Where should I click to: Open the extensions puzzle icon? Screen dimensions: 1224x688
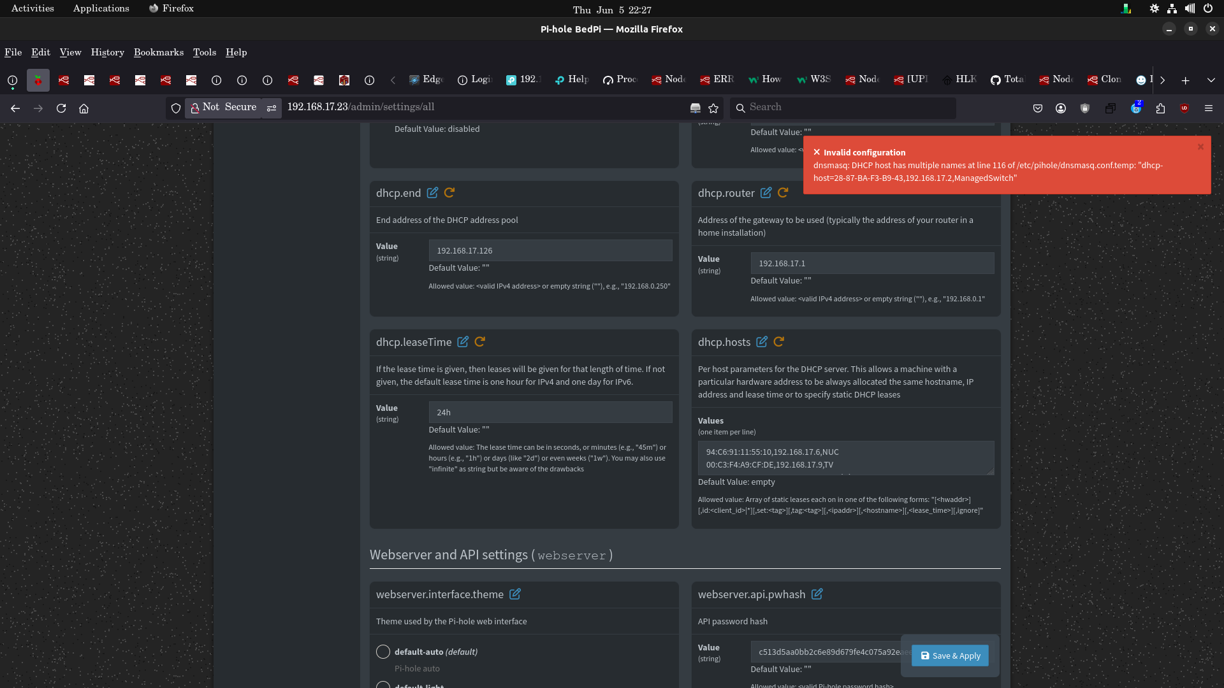(1160, 108)
